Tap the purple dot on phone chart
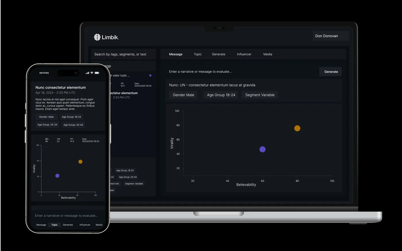 click(x=57, y=176)
